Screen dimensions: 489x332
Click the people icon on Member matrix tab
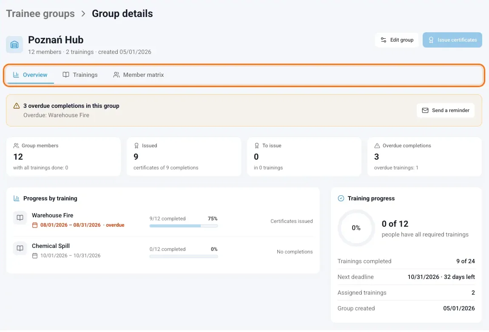click(x=117, y=75)
